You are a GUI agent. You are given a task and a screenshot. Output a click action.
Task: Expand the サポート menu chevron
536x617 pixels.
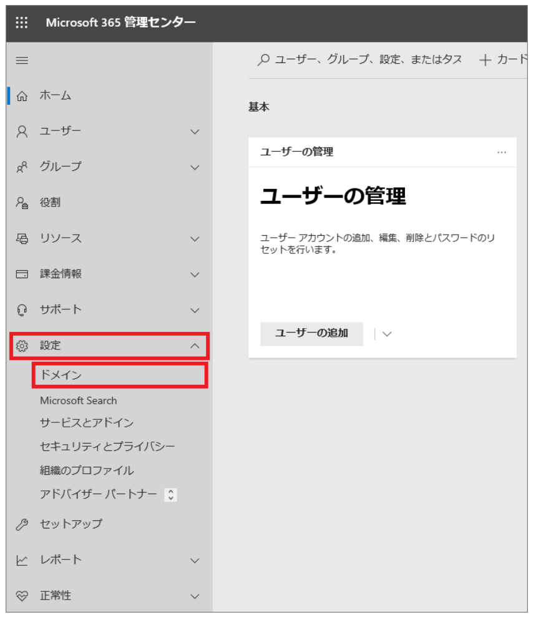click(x=195, y=311)
